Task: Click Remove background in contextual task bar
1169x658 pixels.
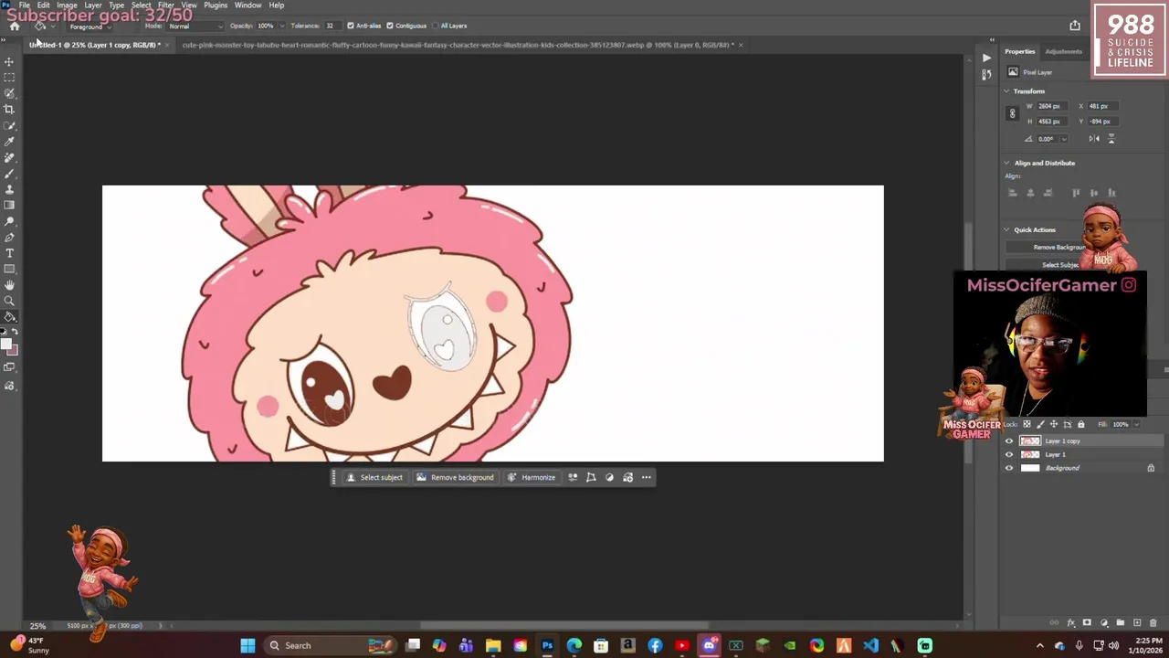Action: point(455,477)
